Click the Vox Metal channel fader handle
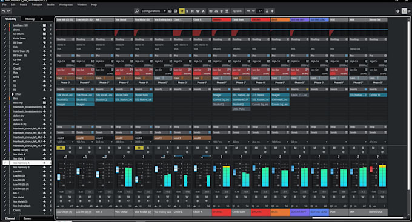The height and width of the screenshot is (222, 412). [117, 170]
